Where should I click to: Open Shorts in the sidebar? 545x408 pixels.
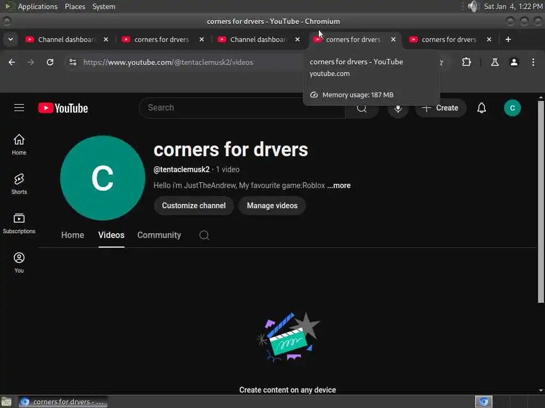pyautogui.click(x=19, y=184)
